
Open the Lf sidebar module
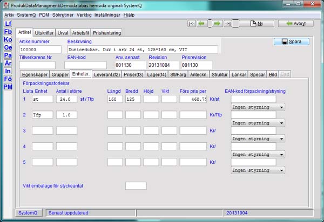point(8,24)
